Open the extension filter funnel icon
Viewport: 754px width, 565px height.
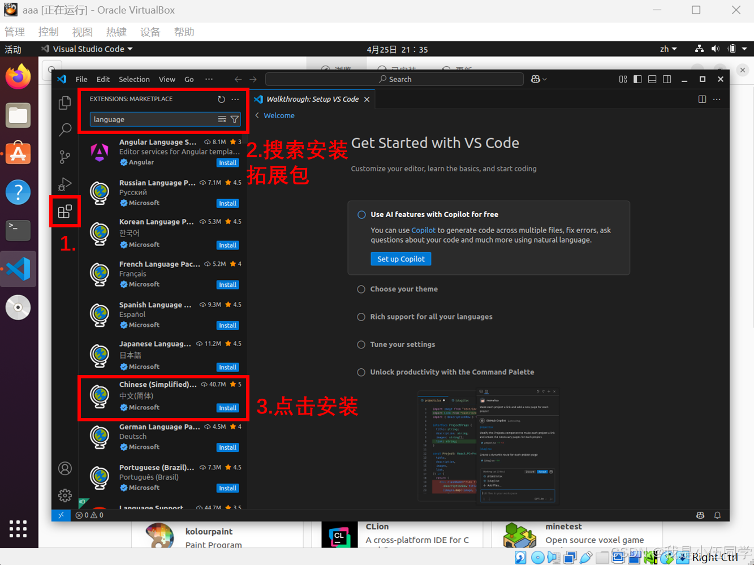(x=234, y=119)
